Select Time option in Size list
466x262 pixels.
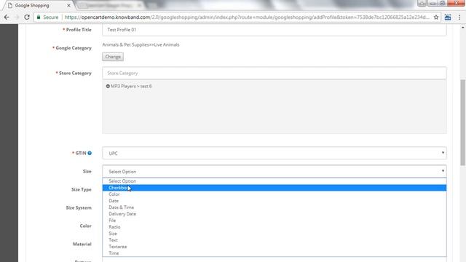coord(275,253)
